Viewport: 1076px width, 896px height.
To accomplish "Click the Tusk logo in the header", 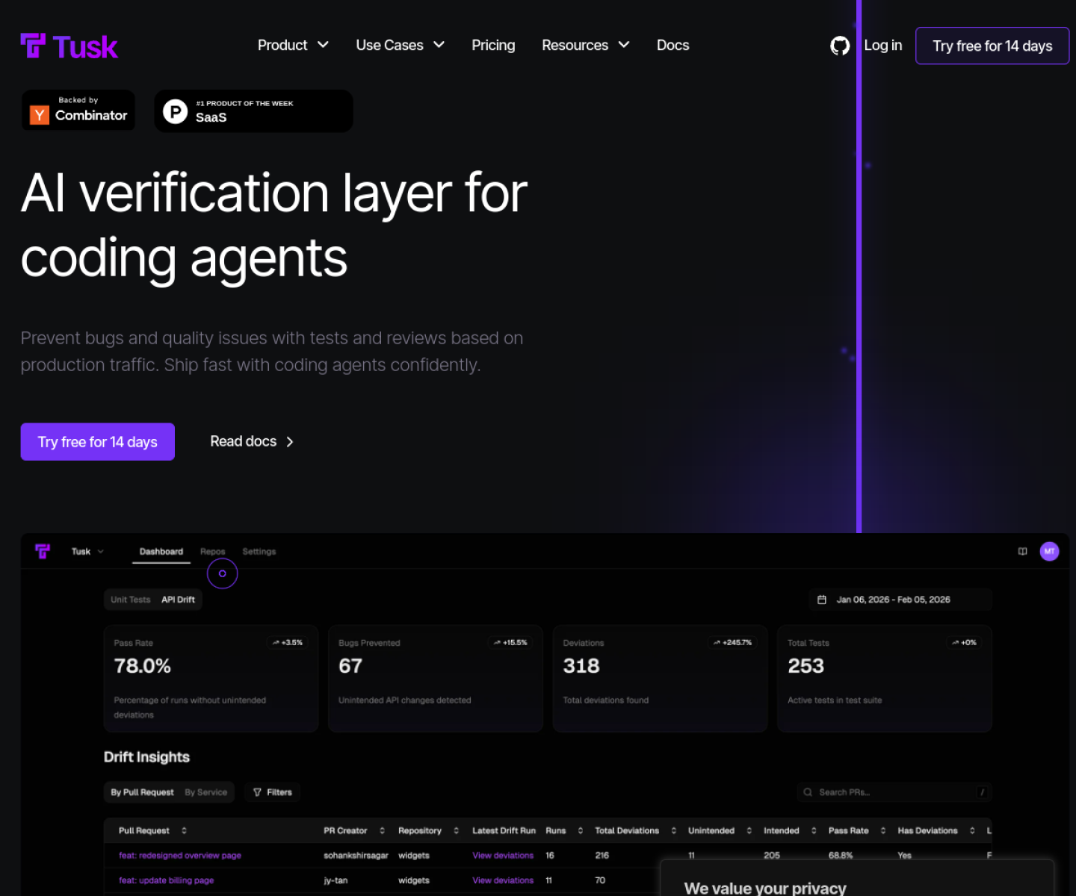I will click(x=69, y=46).
